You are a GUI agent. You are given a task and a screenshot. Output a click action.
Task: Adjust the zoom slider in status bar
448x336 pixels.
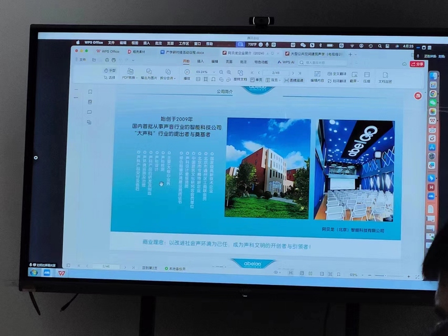[x=380, y=275]
